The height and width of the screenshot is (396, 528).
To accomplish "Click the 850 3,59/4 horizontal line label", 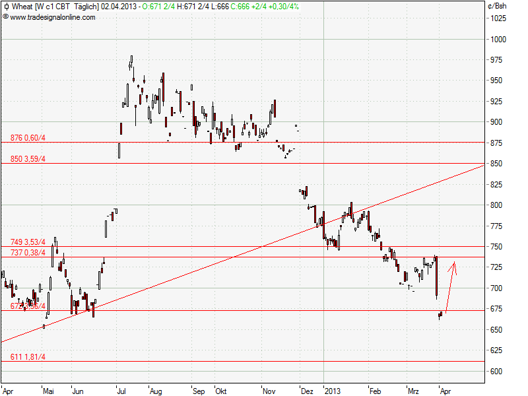I will click(x=29, y=158).
